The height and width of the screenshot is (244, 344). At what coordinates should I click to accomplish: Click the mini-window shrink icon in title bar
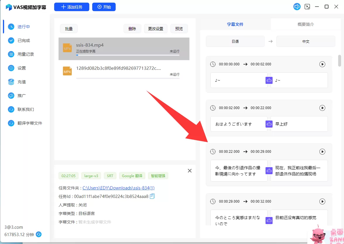coord(307,7)
